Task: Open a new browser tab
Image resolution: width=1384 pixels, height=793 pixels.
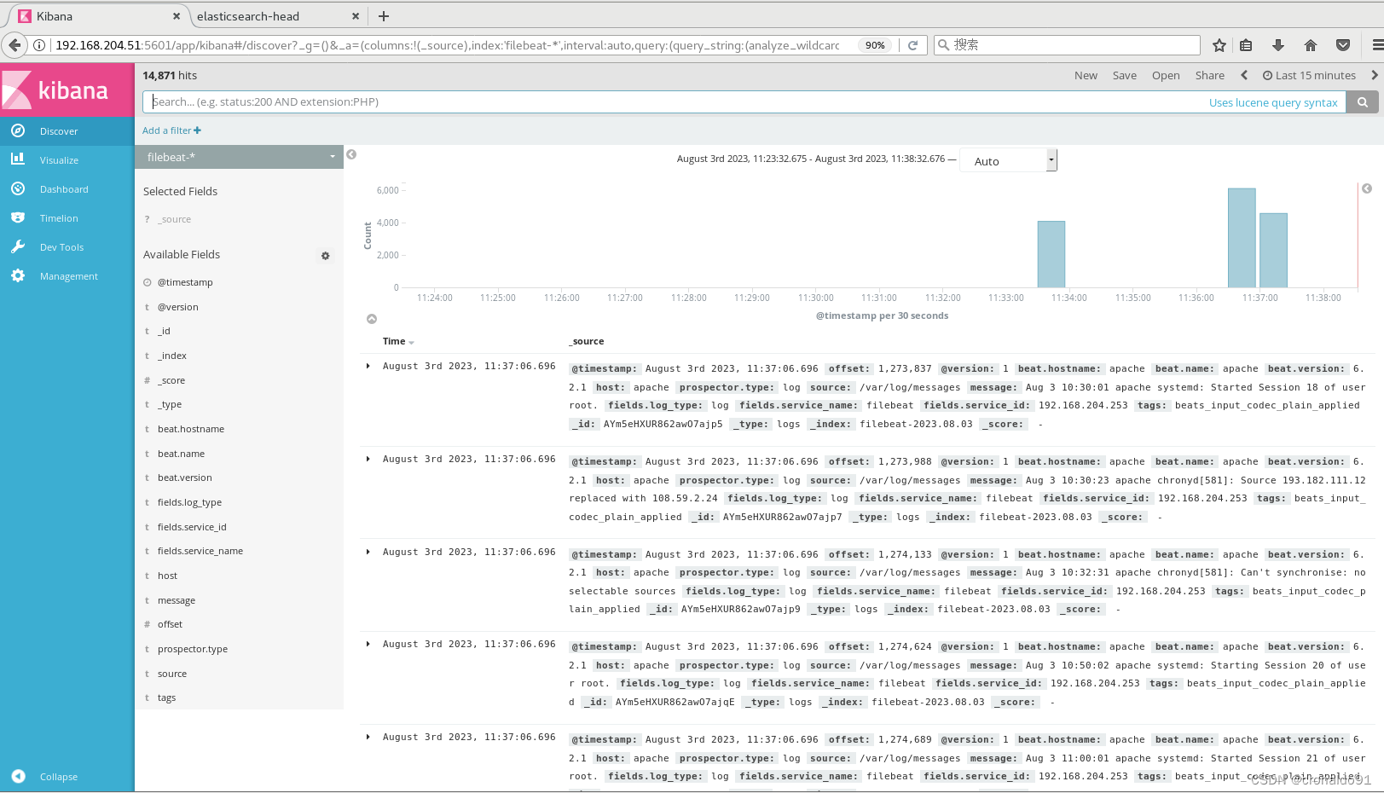Action: (x=384, y=16)
